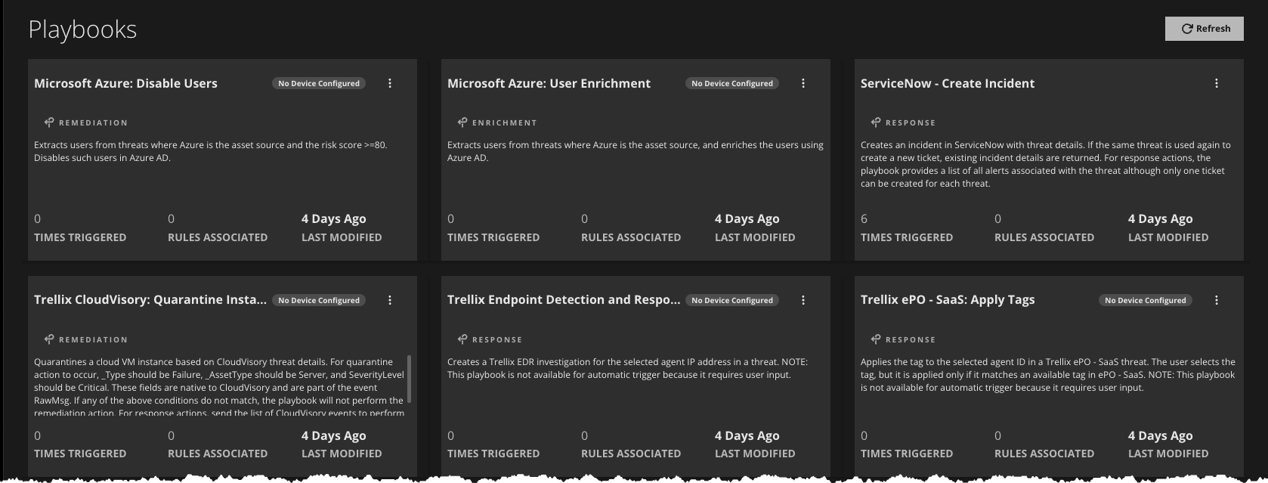Click the Trellix CloudVisory description scrollbar
The height and width of the screenshot is (483, 1268).
coord(410,379)
